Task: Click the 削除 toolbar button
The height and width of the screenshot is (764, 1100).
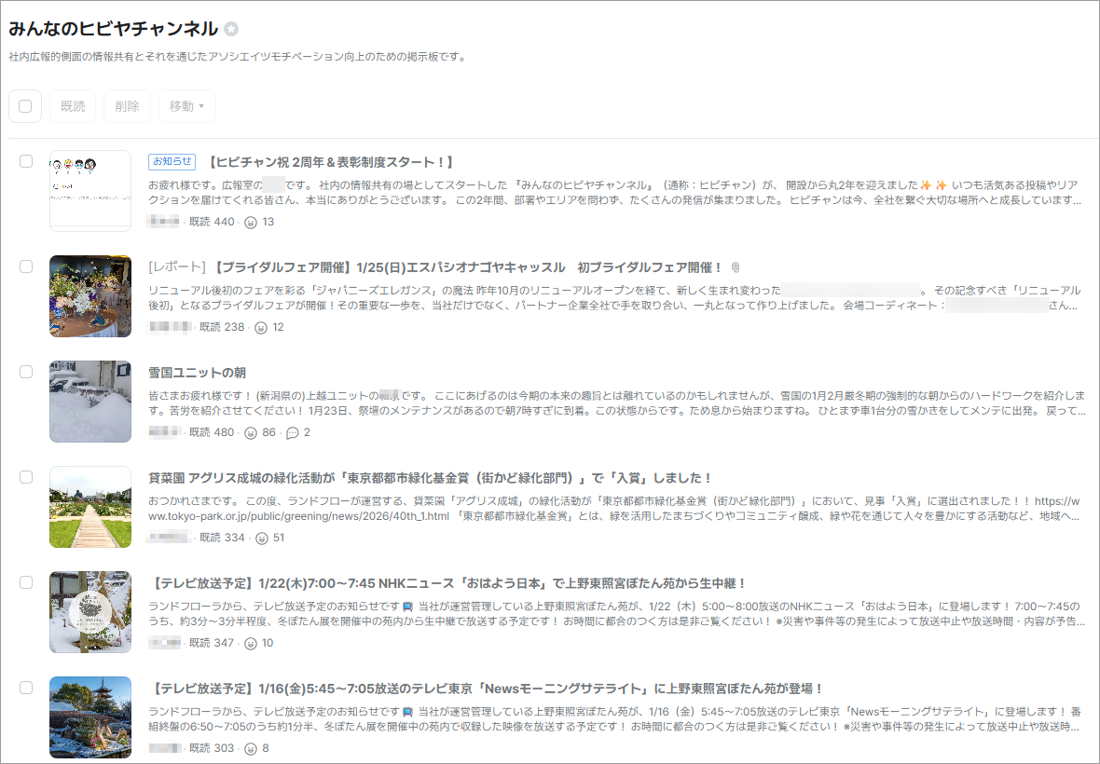Action: point(127,106)
